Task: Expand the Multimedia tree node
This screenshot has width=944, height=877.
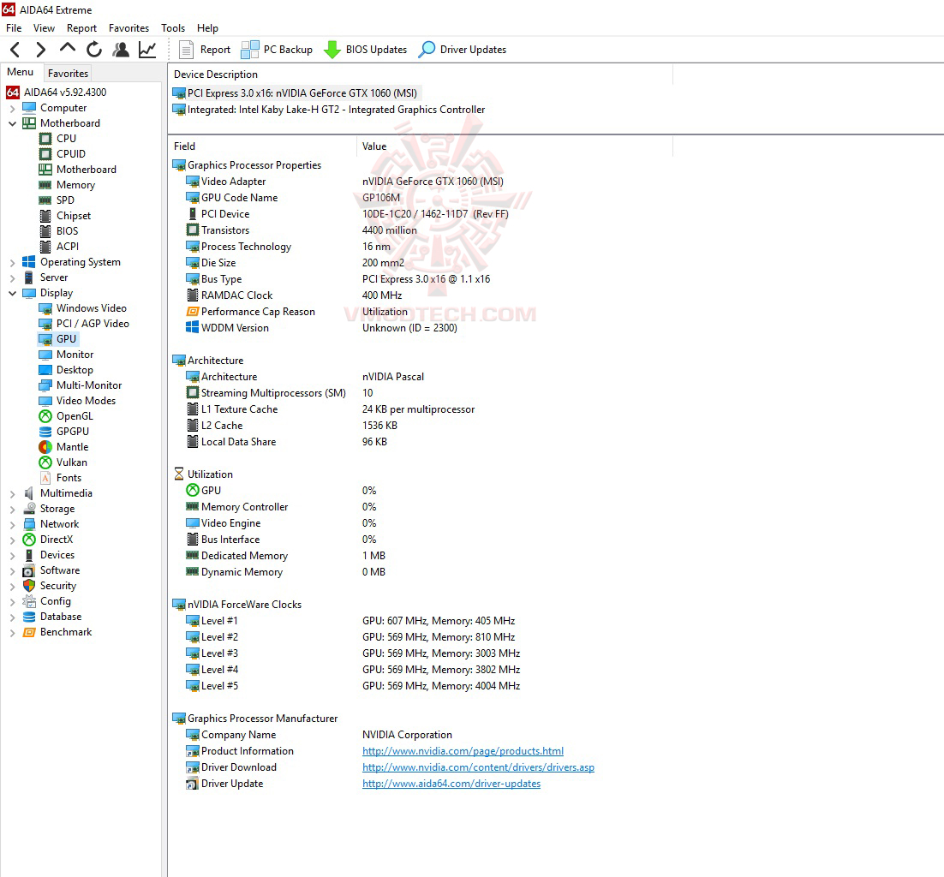Action: [x=13, y=493]
